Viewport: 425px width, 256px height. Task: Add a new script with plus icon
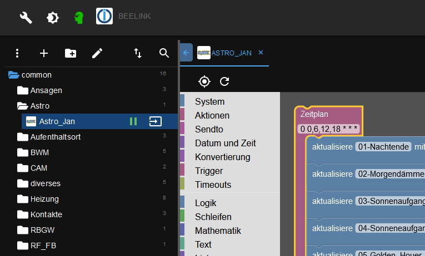coord(44,53)
